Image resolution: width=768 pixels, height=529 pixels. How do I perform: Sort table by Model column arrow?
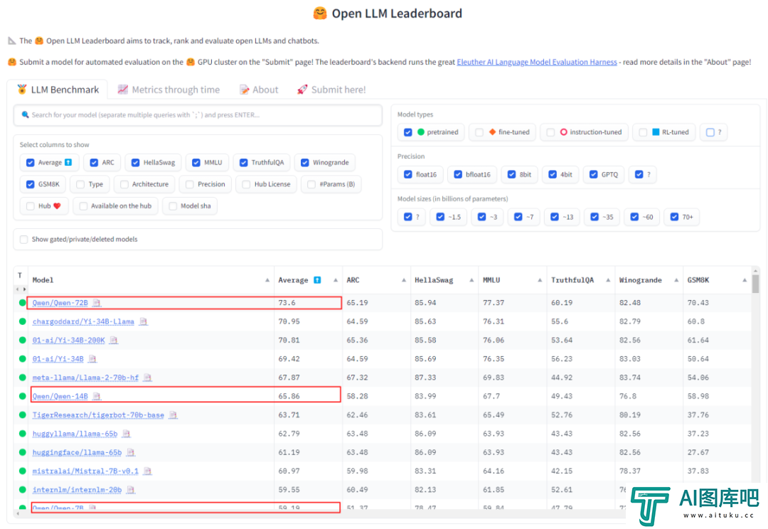267,280
